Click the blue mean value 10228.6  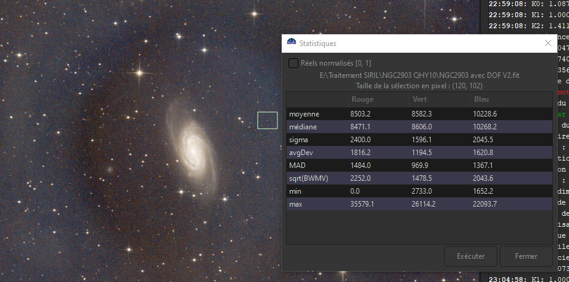pyautogui.click(x=485, y=114)
